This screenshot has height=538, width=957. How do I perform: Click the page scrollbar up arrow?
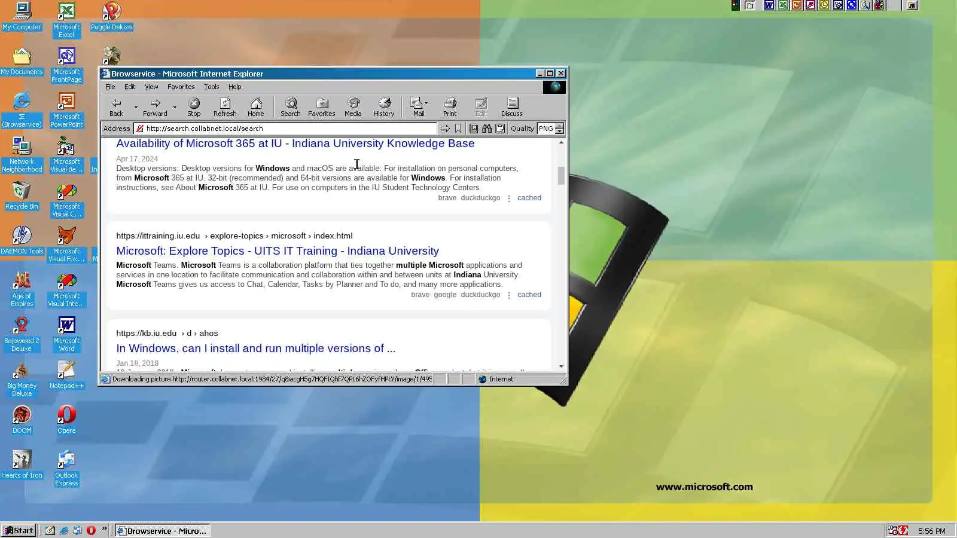(561, 142)
